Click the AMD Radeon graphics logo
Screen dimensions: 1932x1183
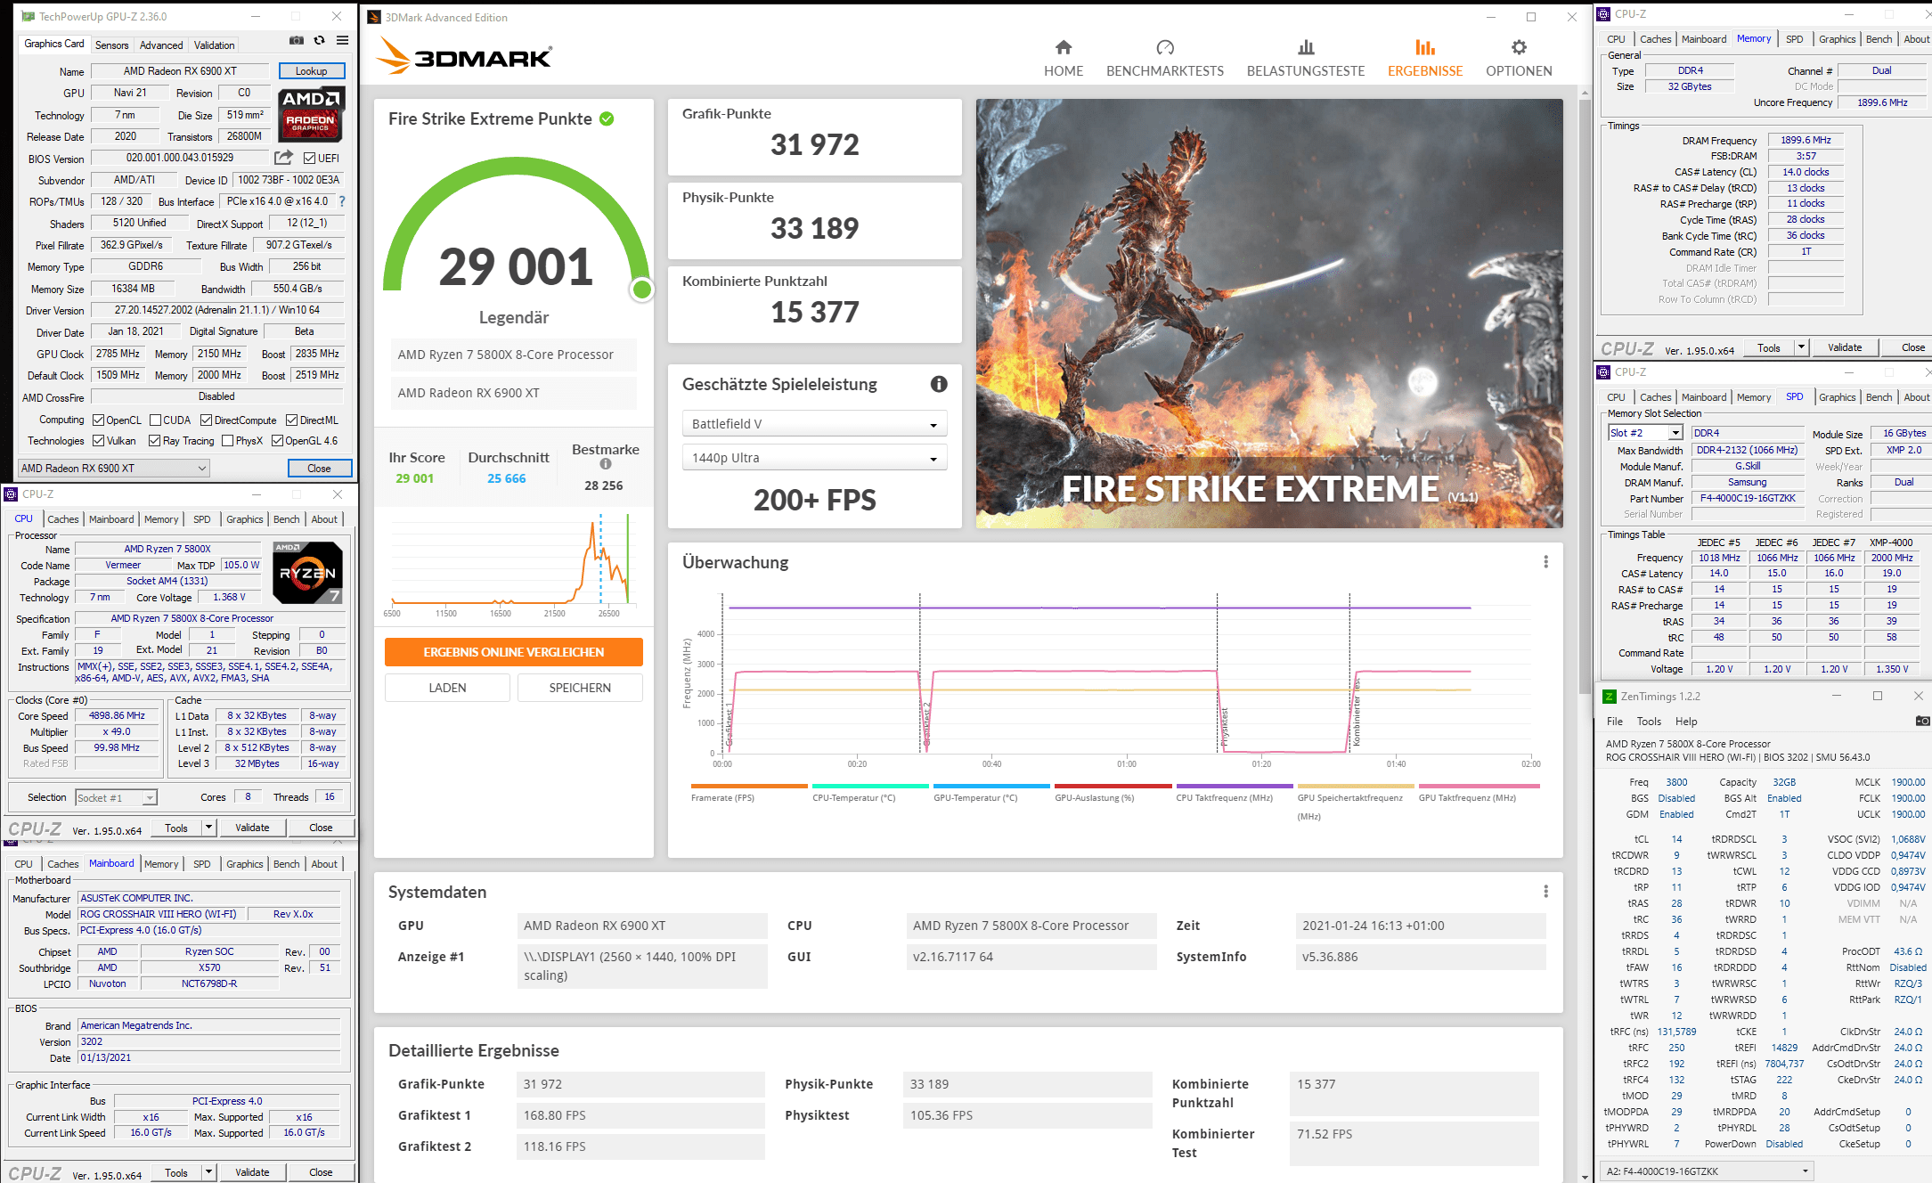(311, 116)
